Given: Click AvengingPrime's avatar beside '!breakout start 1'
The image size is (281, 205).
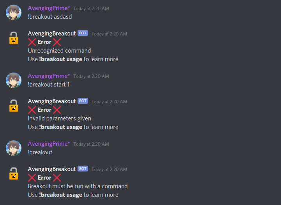Looking at the screenshot, I should (14, 80).
